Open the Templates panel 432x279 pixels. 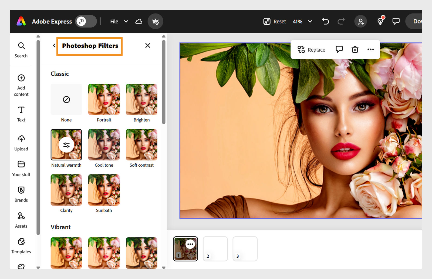(x=21, y=245)
